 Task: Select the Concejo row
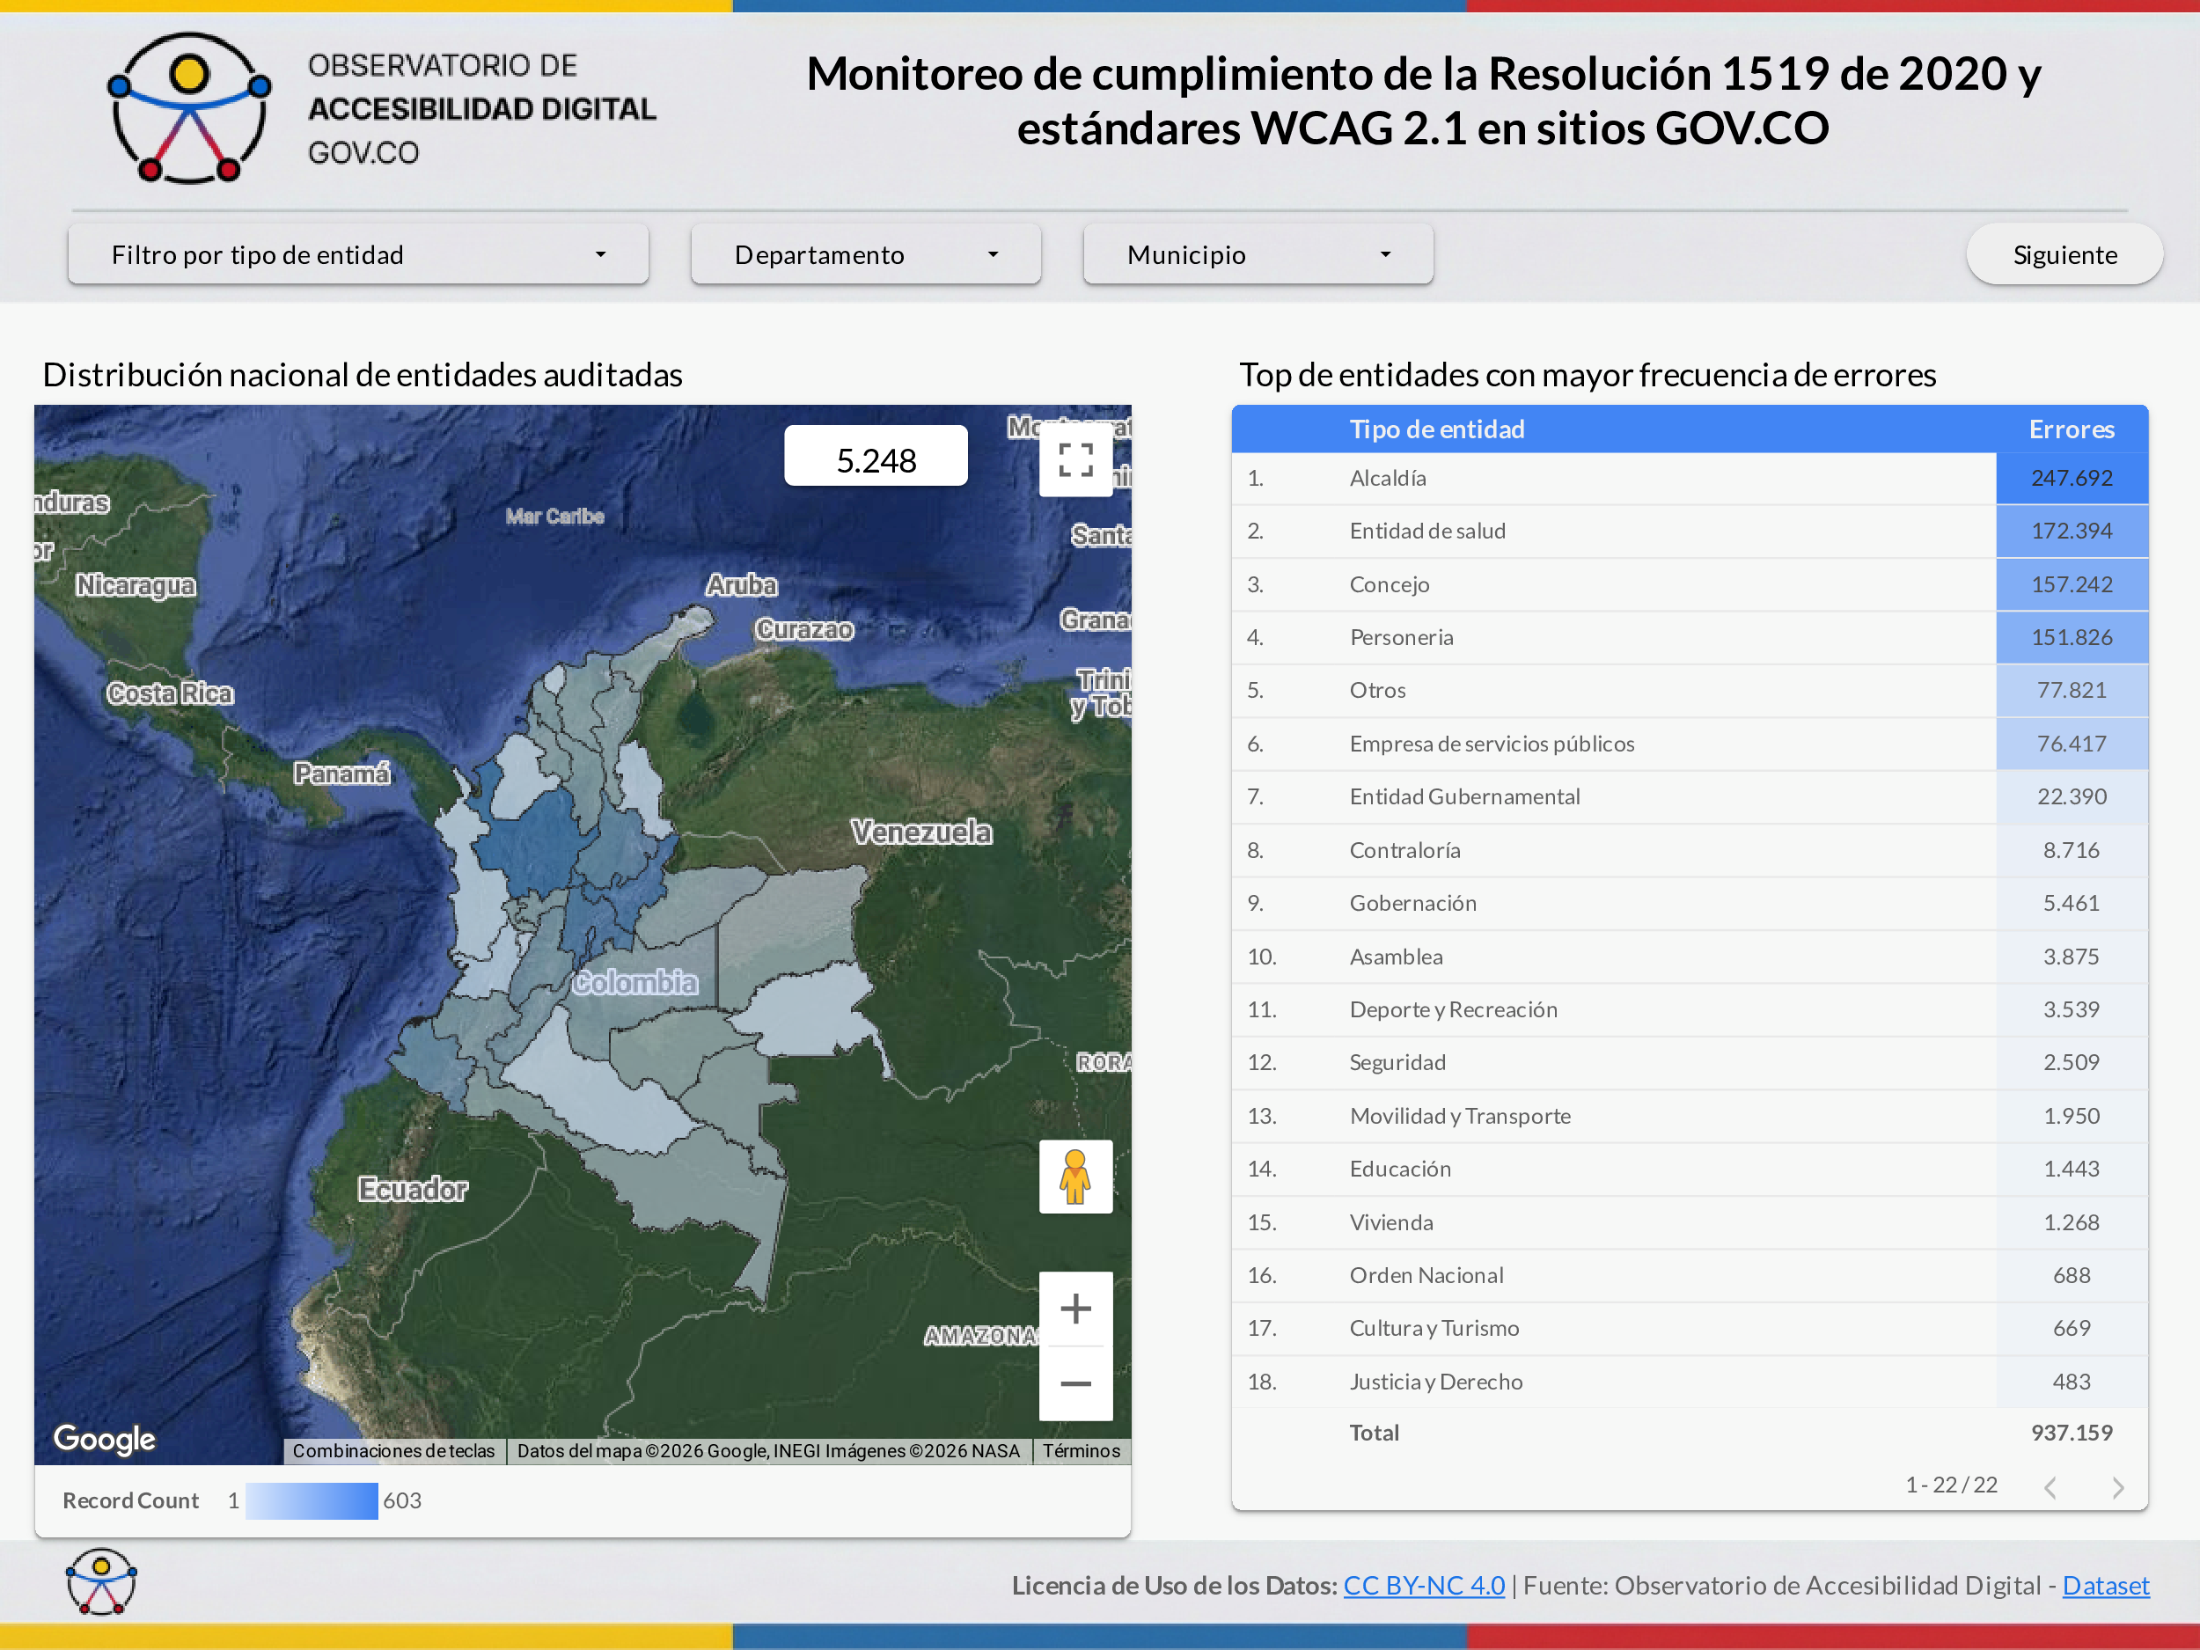[1689, 585]
